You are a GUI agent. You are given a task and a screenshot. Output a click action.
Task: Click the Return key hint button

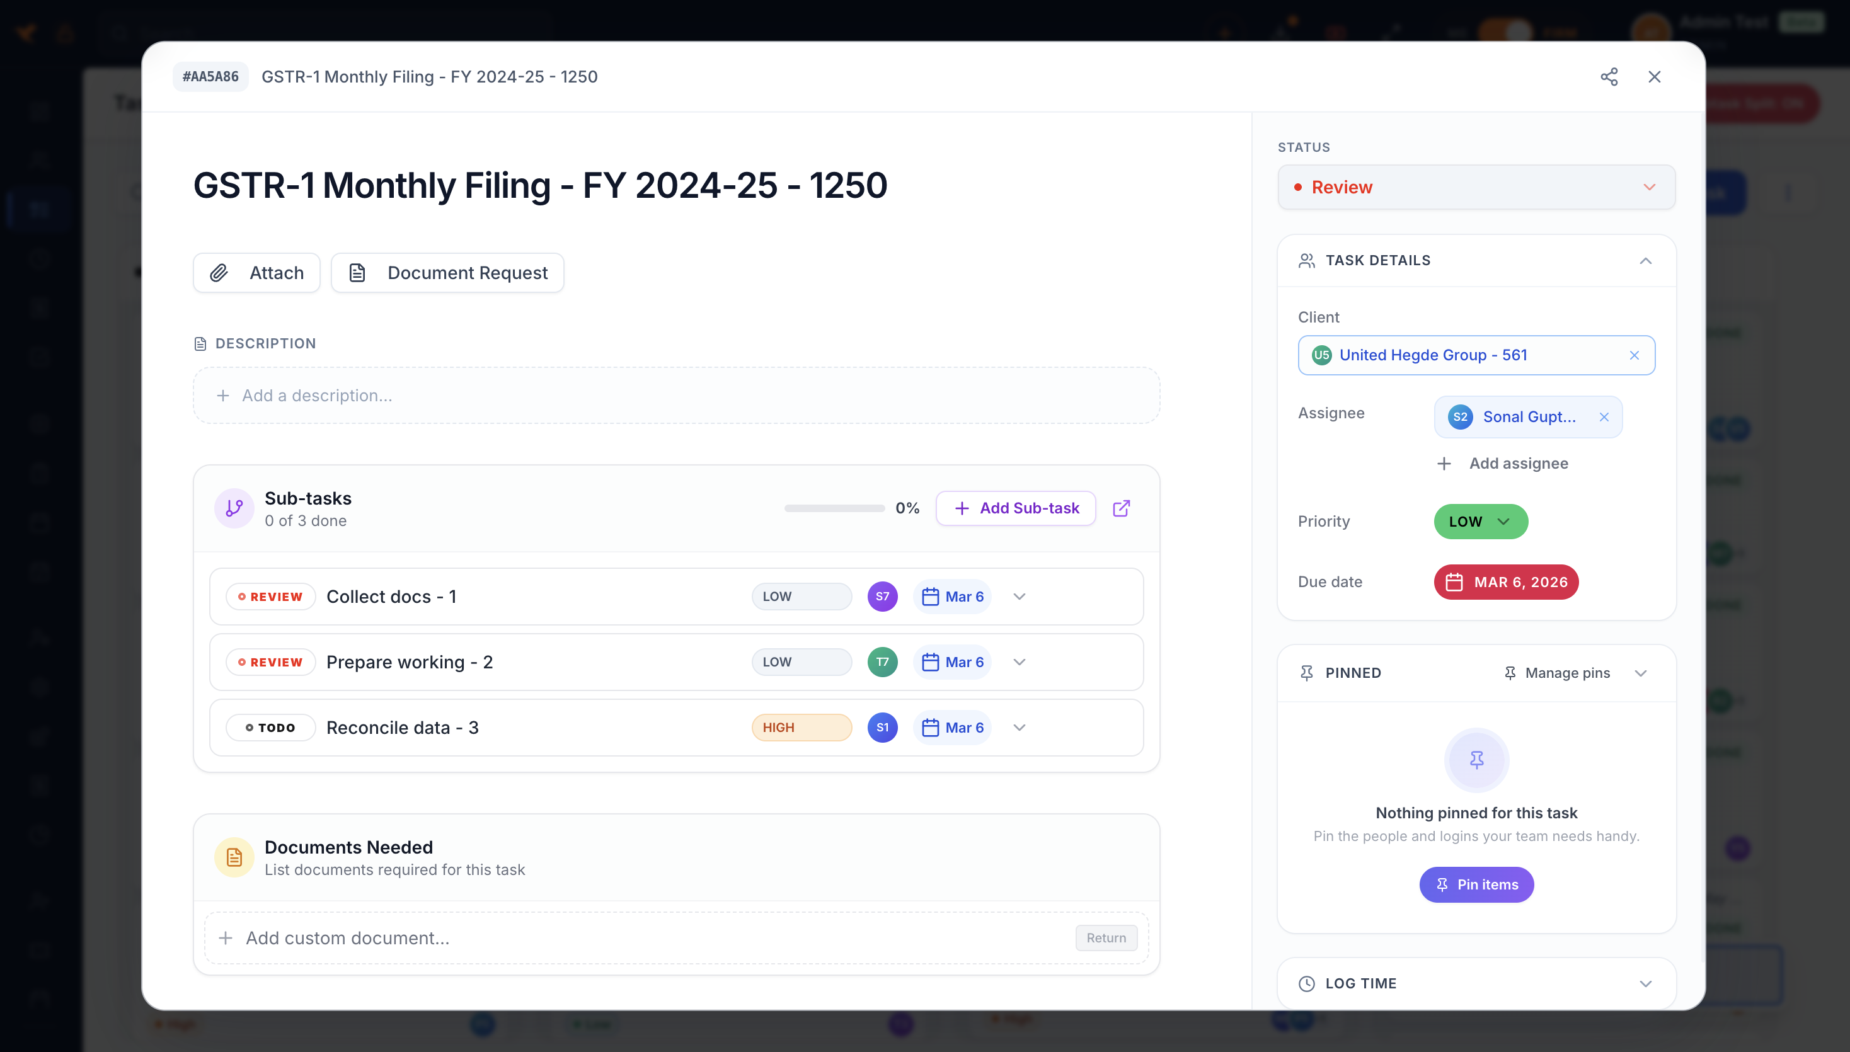click(1106, 938)
